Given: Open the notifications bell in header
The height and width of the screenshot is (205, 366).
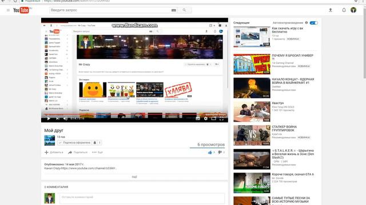Looking at the screenshot, I should 344,10.
